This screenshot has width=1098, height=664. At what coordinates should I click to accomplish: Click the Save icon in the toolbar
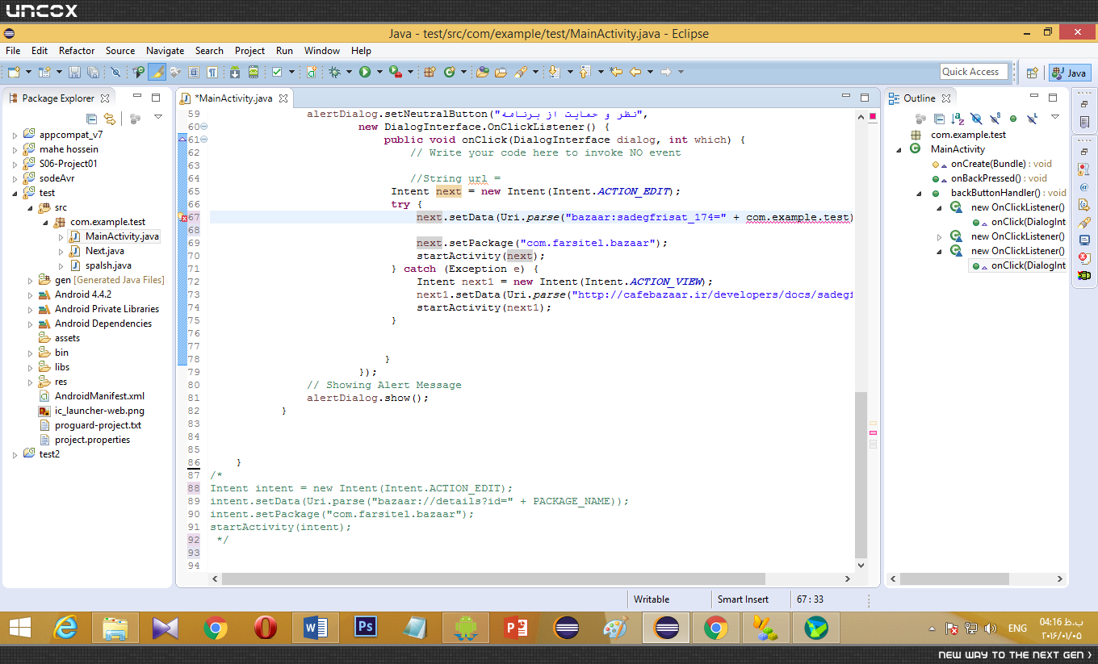74,72
